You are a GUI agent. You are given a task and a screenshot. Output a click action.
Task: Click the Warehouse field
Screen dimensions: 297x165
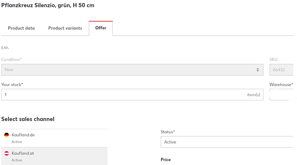click(282, 94)
